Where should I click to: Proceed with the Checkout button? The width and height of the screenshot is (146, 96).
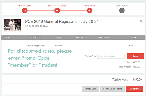tap(135, 89)
